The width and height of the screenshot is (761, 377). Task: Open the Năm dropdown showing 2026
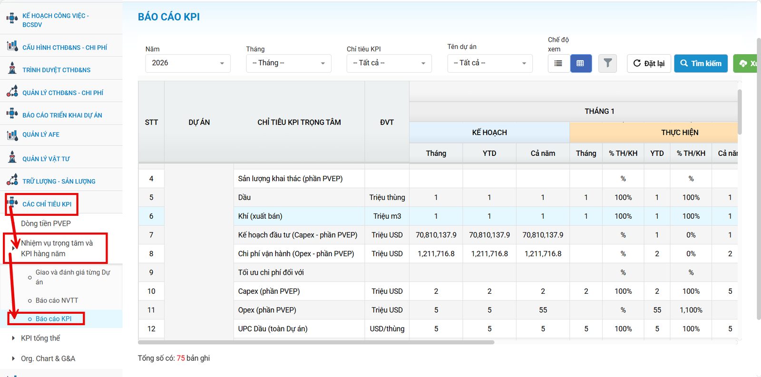(x=188, y=63)
